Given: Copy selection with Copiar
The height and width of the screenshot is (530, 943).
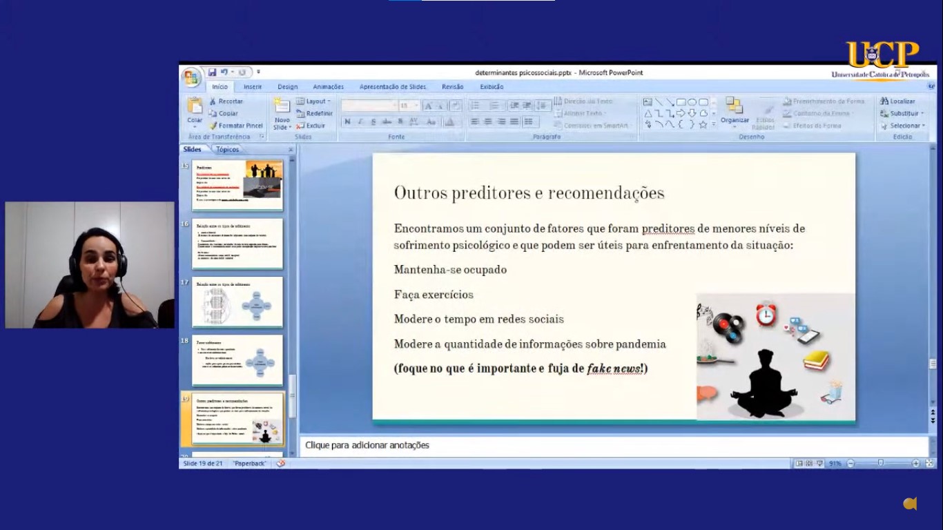Looking at the screenshot, I should click(x=224, y=113).
